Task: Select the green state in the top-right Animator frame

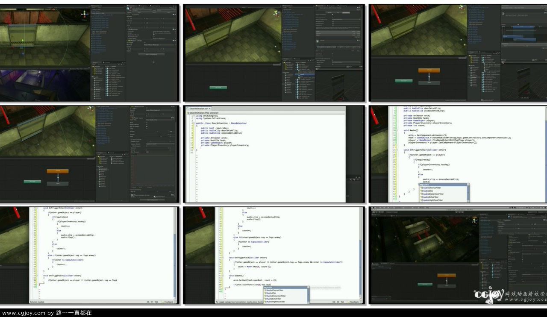Action: [x=403, y=80]
